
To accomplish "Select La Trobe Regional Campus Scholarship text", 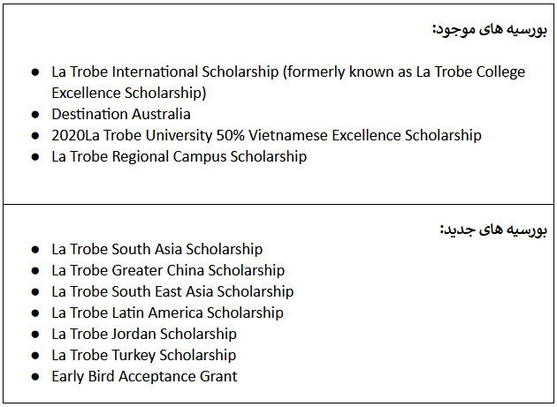I will tap(179, 157).
